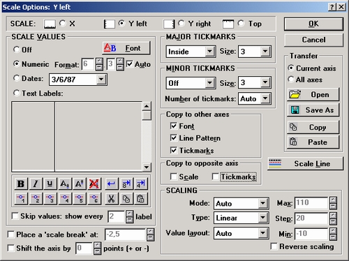The width and height of the screenshot is (349, 261).
Task: Click the Open transfer button
Action: [313, 94]
